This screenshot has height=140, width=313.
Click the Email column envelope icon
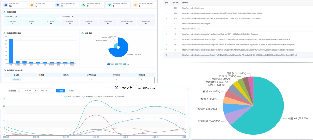click(64, 75)
